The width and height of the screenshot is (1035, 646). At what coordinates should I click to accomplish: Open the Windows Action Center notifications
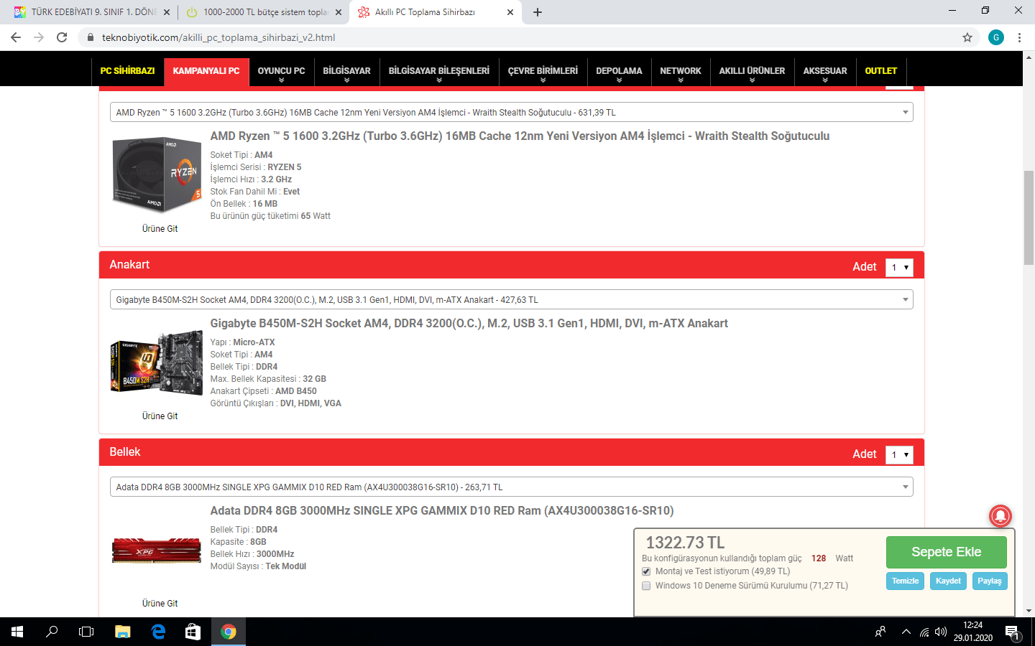pyautogui.click(x=1013, y=632)
